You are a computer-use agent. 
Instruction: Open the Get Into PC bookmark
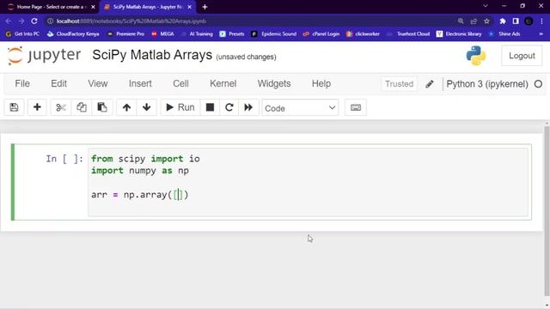coord(22,34)
